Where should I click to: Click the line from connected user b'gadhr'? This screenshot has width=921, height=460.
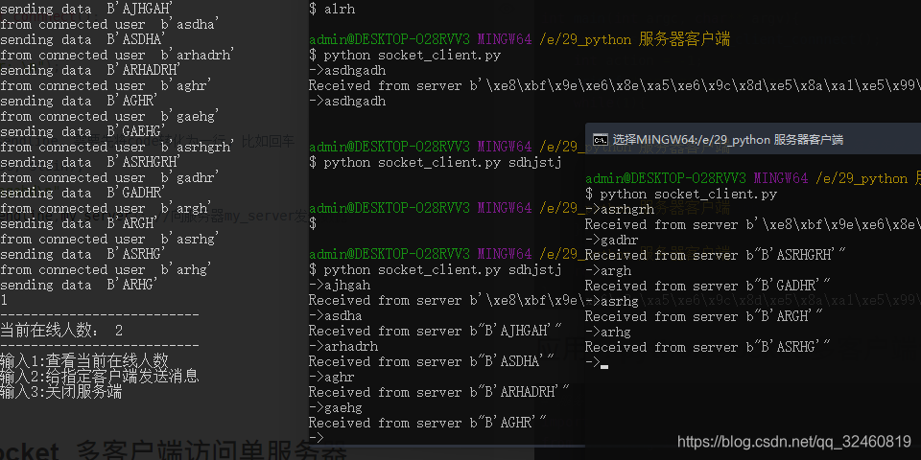[109, 177]
